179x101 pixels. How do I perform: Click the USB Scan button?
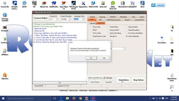click(x=99, y=78)
